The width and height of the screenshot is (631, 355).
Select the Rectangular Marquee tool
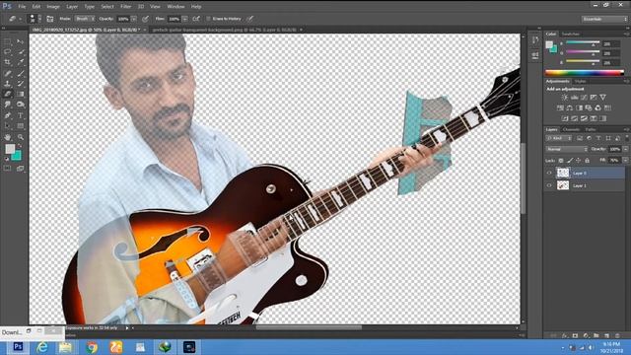click(x=8, y=41)
